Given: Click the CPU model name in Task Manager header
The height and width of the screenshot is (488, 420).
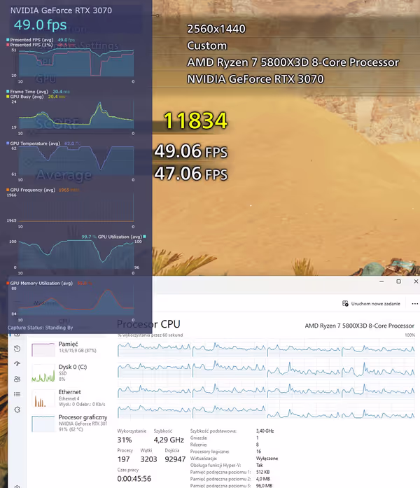Looking at the screenshot, I should pos(359,326).
